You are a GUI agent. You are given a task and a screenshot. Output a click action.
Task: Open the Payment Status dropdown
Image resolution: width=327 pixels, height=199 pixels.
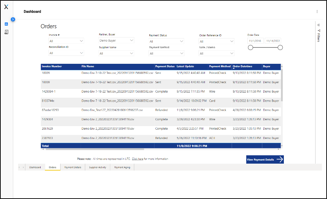pos(166,41)
